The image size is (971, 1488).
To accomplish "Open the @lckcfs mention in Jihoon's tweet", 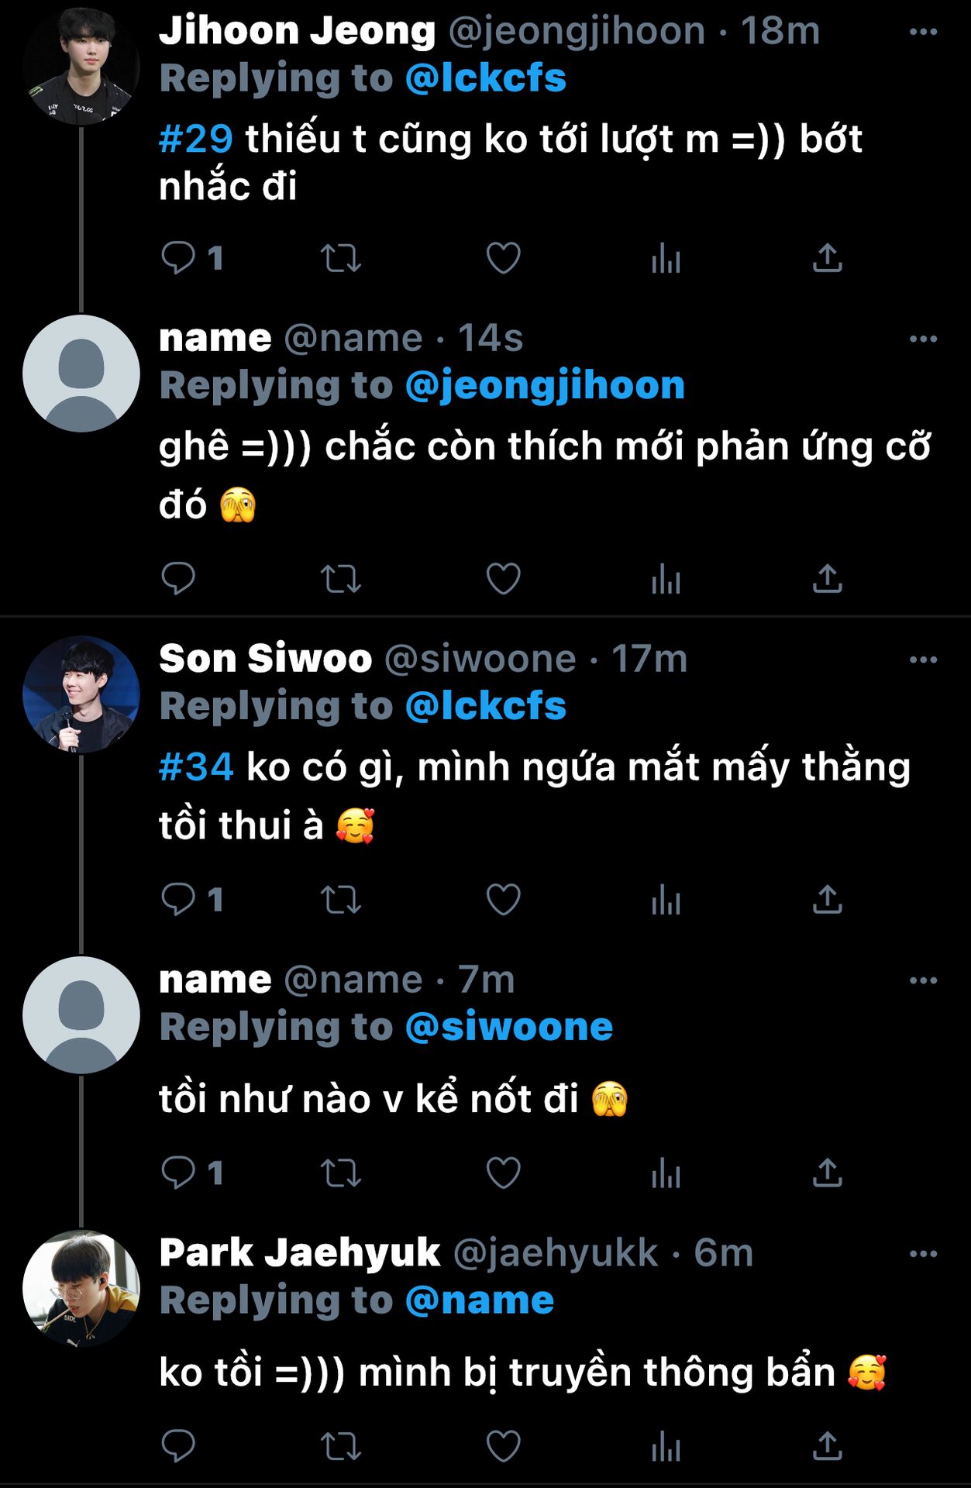I will click(485, 78).
